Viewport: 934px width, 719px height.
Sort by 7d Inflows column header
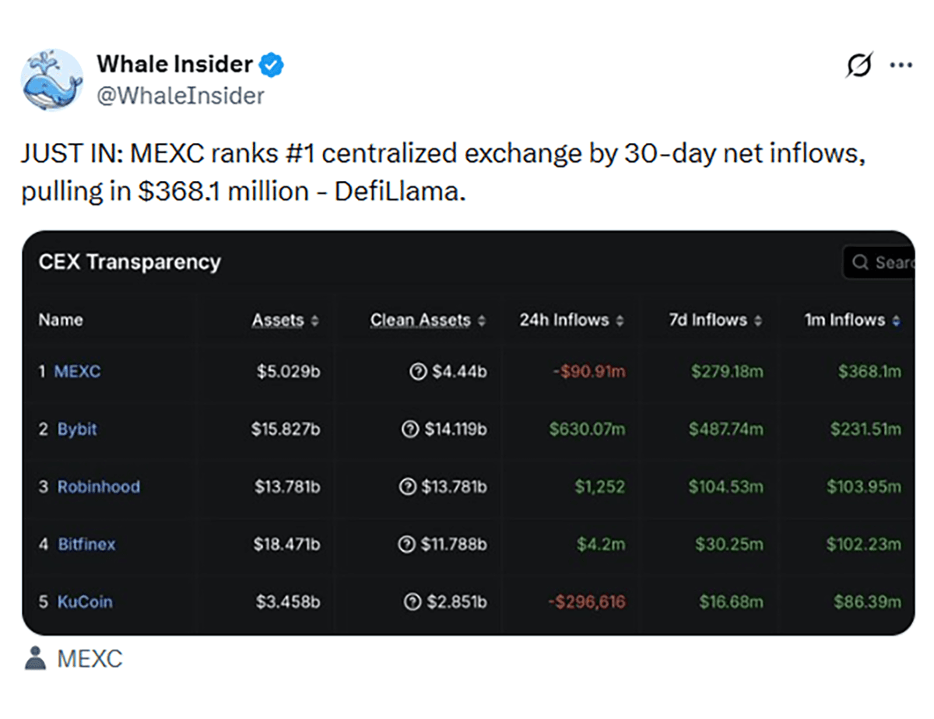pos(716,321)
